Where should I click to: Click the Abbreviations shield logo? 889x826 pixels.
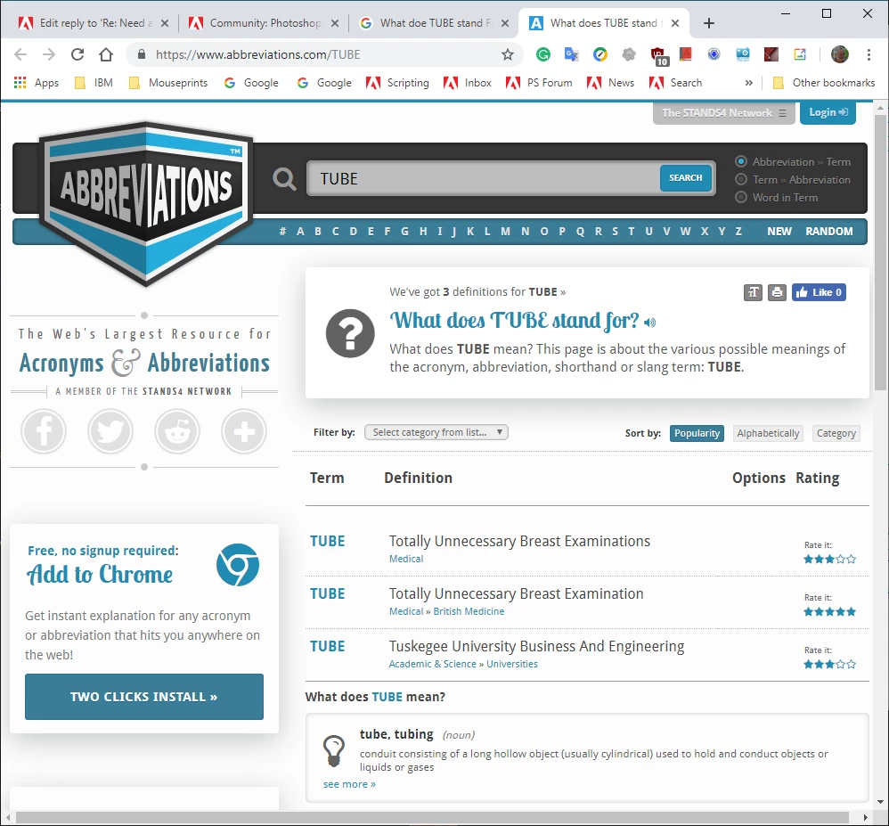146,203
